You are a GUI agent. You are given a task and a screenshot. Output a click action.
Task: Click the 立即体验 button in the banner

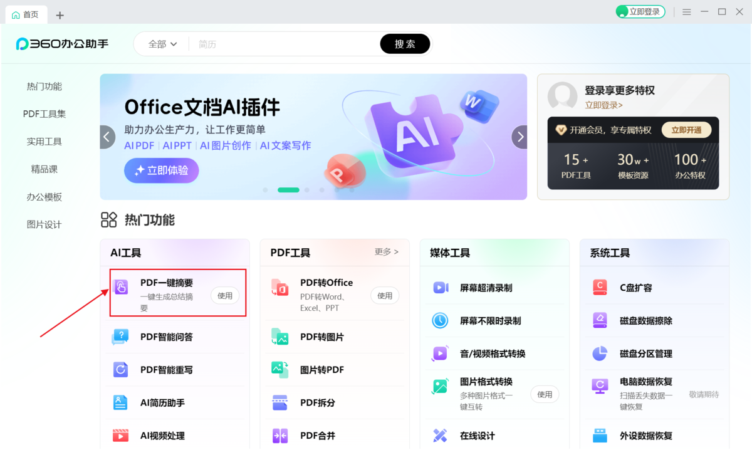point(161,170)
